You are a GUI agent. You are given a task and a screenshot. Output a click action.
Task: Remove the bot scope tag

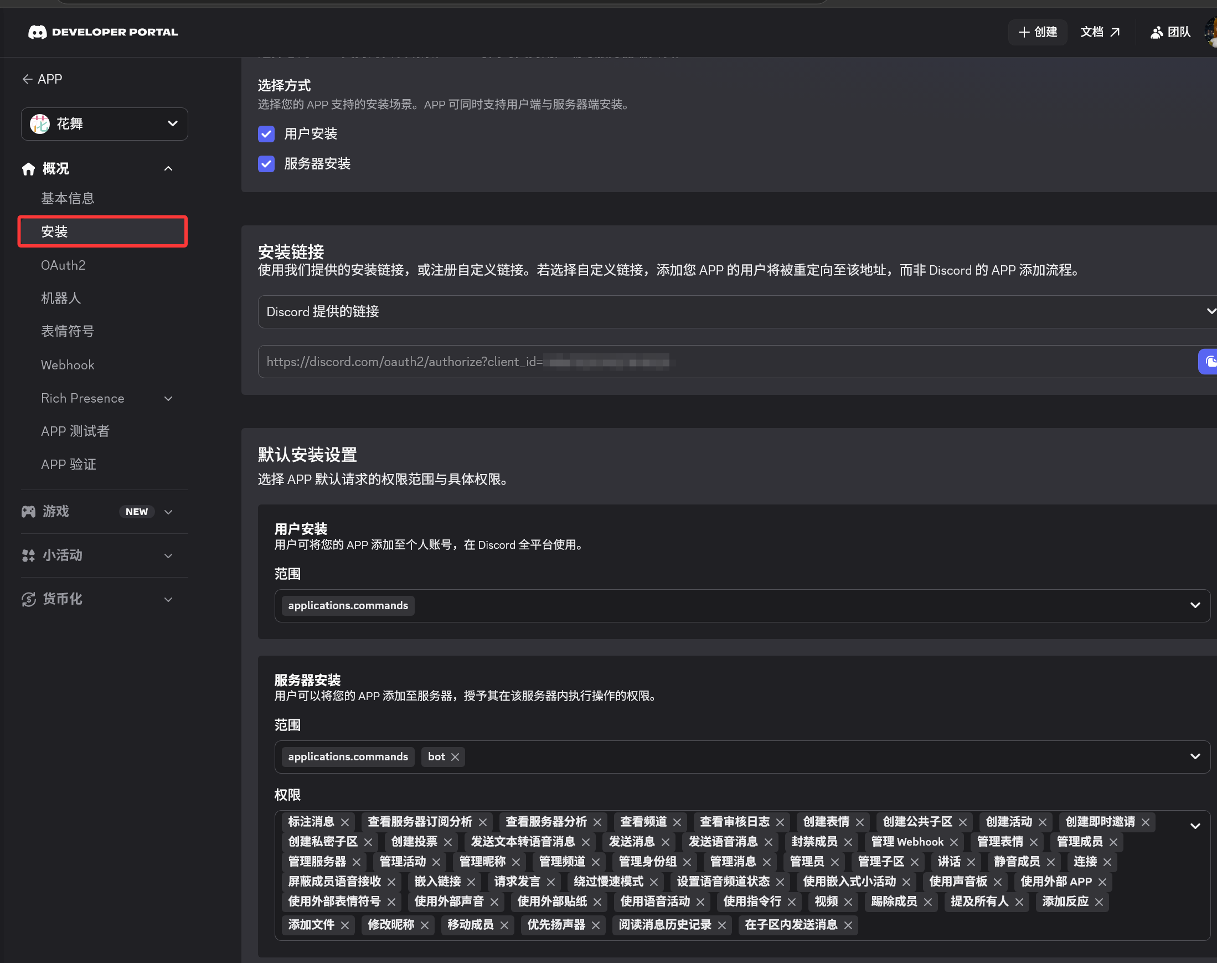tap(455, 756)
